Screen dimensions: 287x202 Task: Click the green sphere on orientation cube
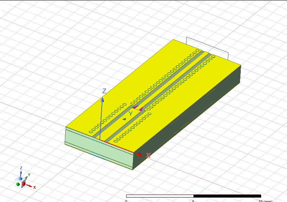pos(18,184)
